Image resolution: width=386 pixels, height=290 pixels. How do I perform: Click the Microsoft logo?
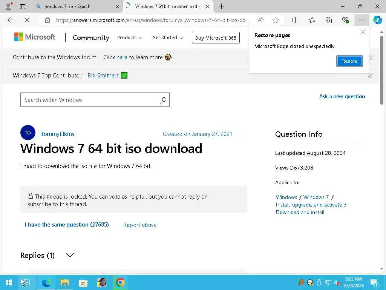pyautogui.click(x=35, y=37)
